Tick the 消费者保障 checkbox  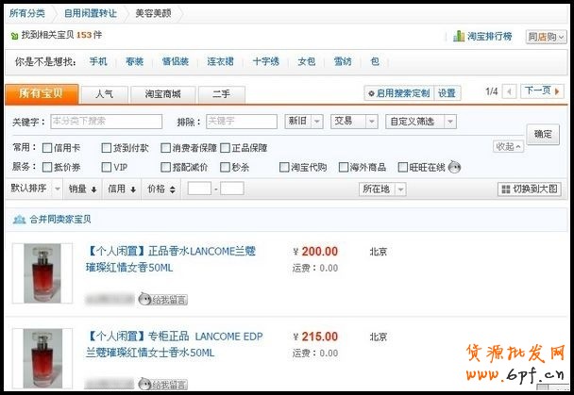tap(165, 148)
